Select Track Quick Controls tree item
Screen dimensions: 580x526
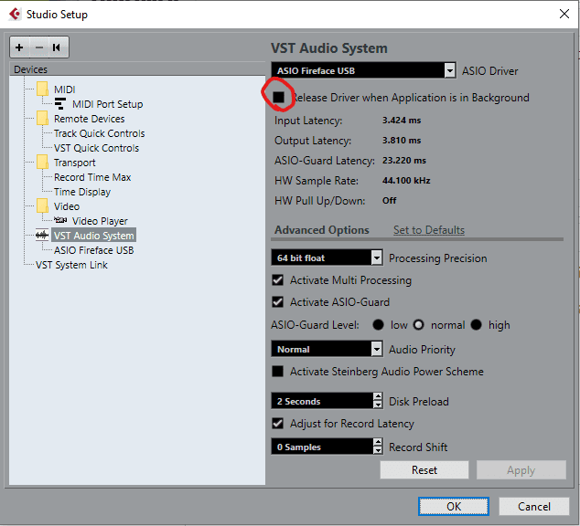coord(99,133)
